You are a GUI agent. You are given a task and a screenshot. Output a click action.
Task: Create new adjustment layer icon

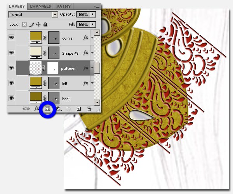pos(59,109)
